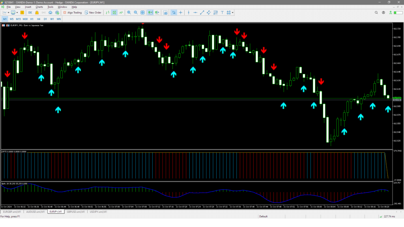Toggle chart shift from right edge
This screenshot has width=404, height=227.
(x=158, y=13)
